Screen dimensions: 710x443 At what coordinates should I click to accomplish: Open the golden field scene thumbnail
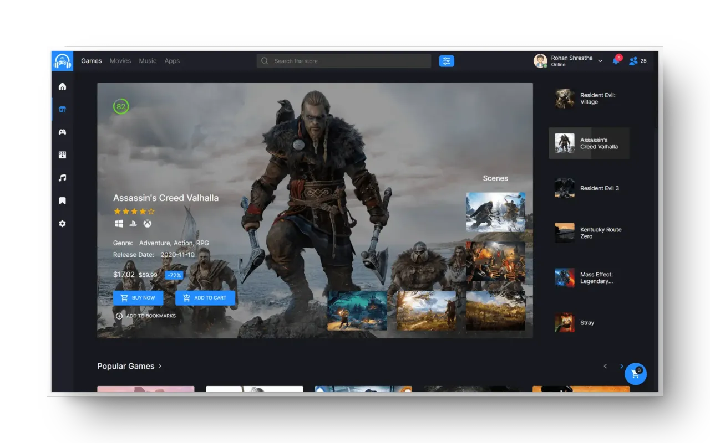click(495, 311)
